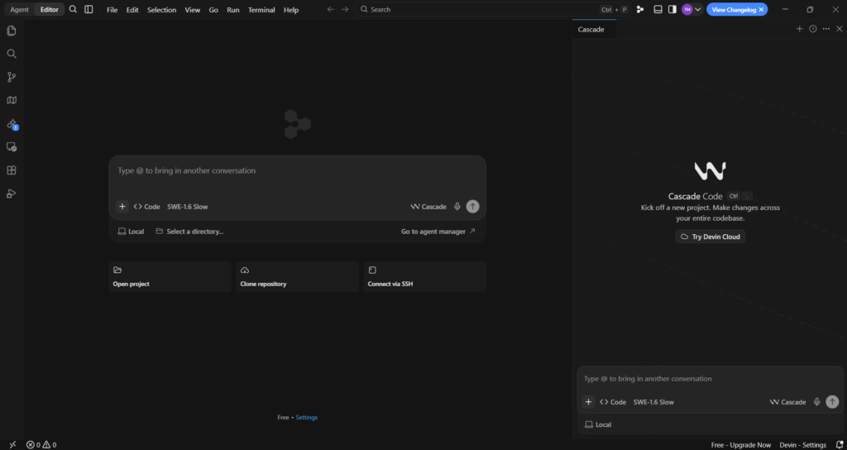This screenshot has height=450, width=847.
Task: Open Cascade conversation history clock icon
Action: click(813, 29)
